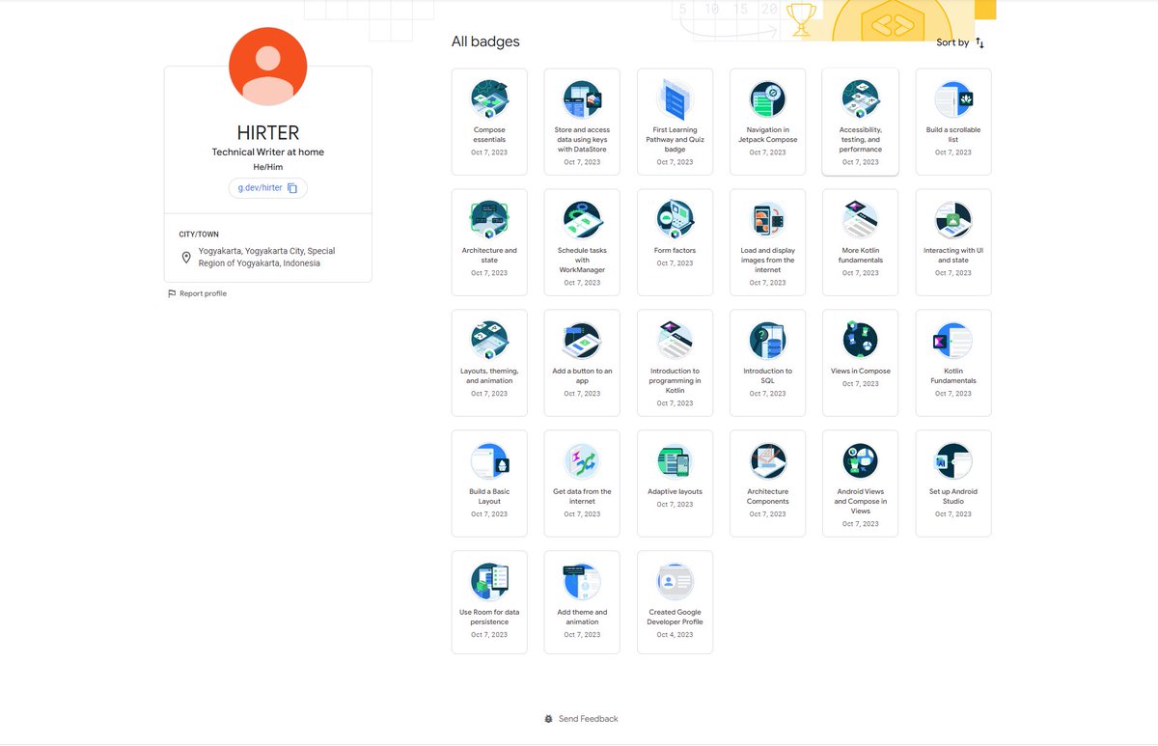The height and width of the screenshot is (746, 1158).
Task: Select First Learning Pathway and Quiz badge icon
Action: 675,99
